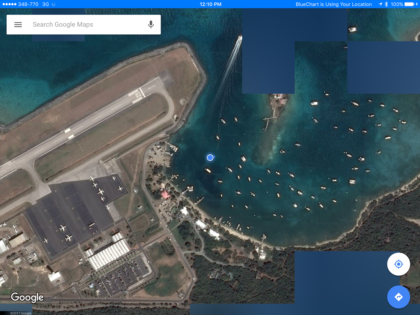Image resolution: width=420 pixels, height=315 pixels.
Task: Tap the ©2017 Google copyright text
Action: tap(21, 313)
